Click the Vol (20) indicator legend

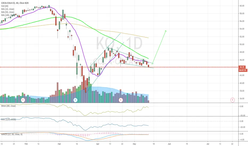pyautogui.click(x=5, y=6)
